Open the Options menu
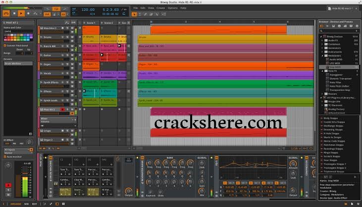 click(172, 8)
